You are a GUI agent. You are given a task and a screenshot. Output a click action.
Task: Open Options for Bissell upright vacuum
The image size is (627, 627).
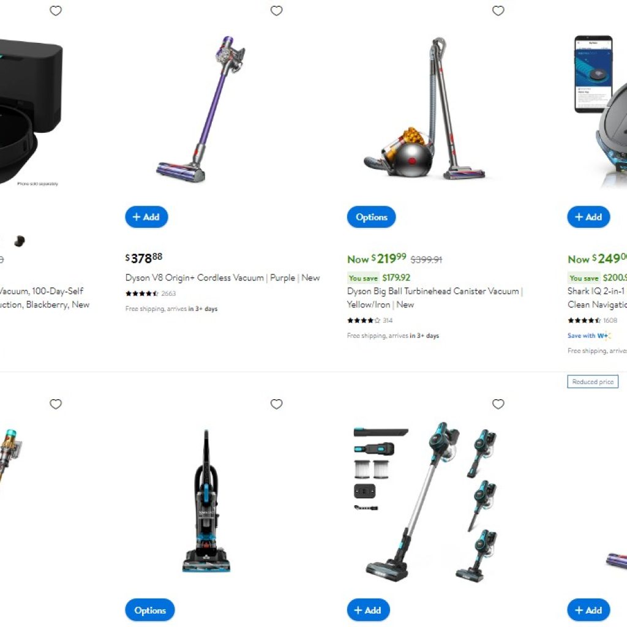pyautogui.click(x=149, y=610)
